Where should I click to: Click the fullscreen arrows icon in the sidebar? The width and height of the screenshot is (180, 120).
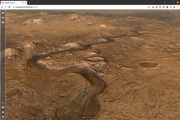(3, 103)
